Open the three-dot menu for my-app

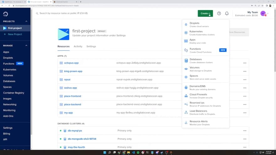pos(245,113)
